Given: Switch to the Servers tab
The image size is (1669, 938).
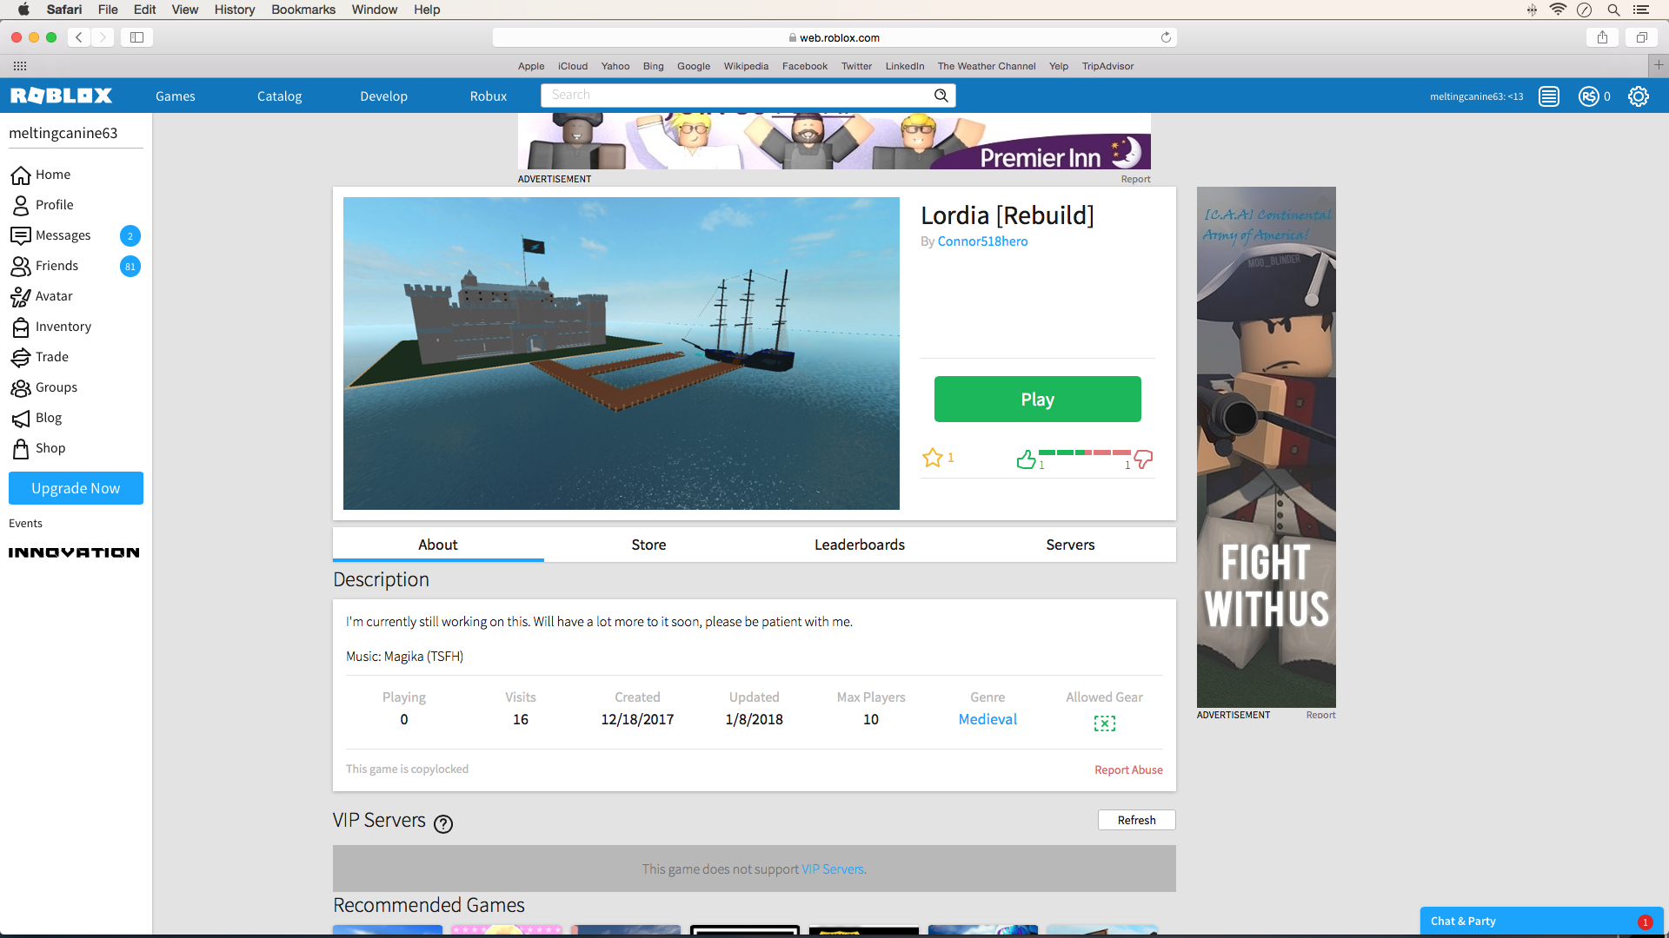Looking at the screenshot, I should tap(1070, 545).
